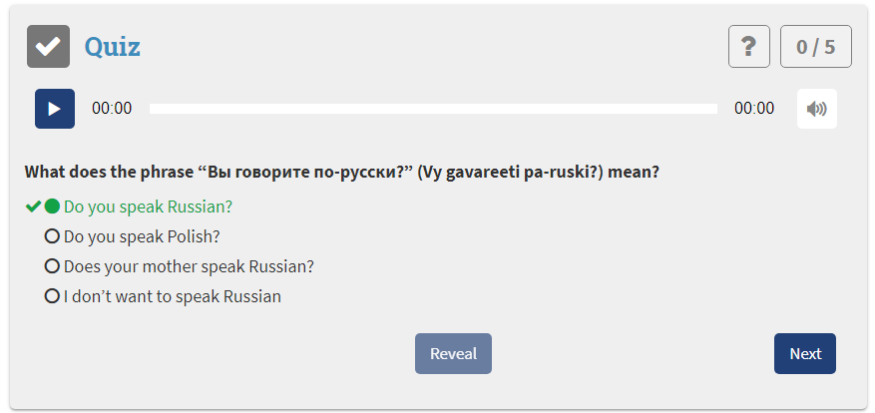This screenshot has width=875, height=413.
Task: Click the green checkmark beside the correct answer
Action: pyautogui.click(x=33, y=207)
